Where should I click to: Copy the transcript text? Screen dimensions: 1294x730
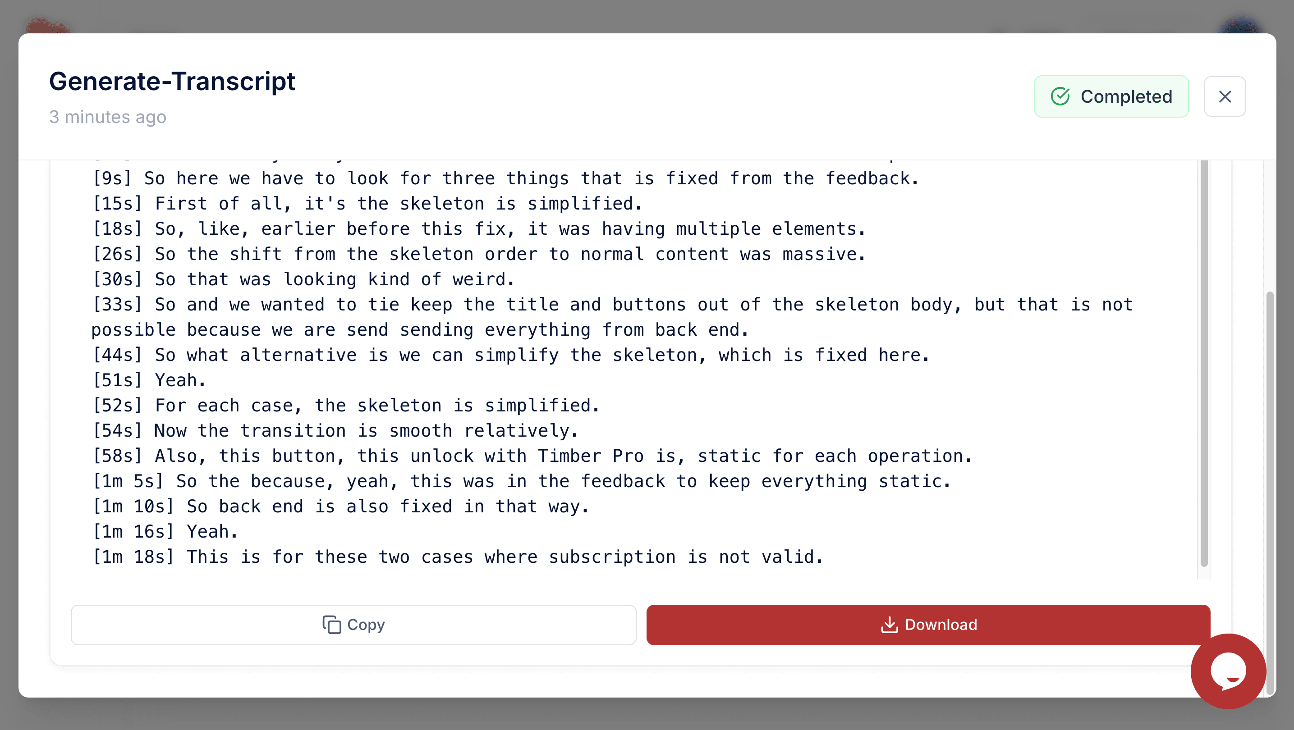353,625
